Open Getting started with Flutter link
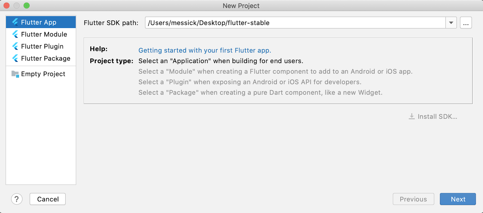483x213 pixels. (x=205, y=50)
